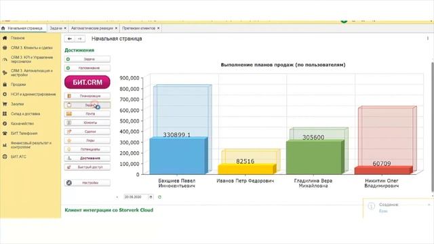Open the Задачи panel button with clipboard icon
The width and height of the screenshot is (434, 244).
click(x=87, y=105)
